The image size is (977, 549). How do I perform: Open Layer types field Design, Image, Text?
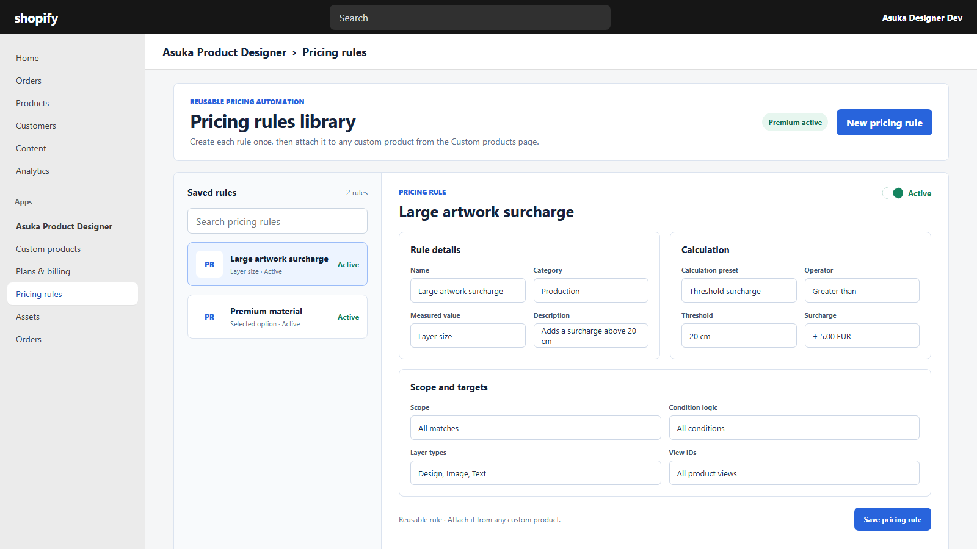[x=536, y=473]
